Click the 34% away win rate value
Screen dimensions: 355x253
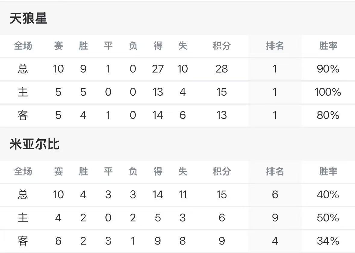click(x=328, y=241)
